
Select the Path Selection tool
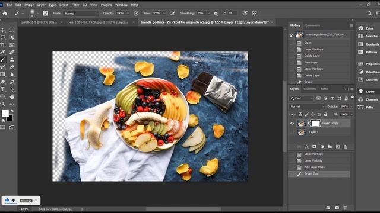tap(12, 89)
